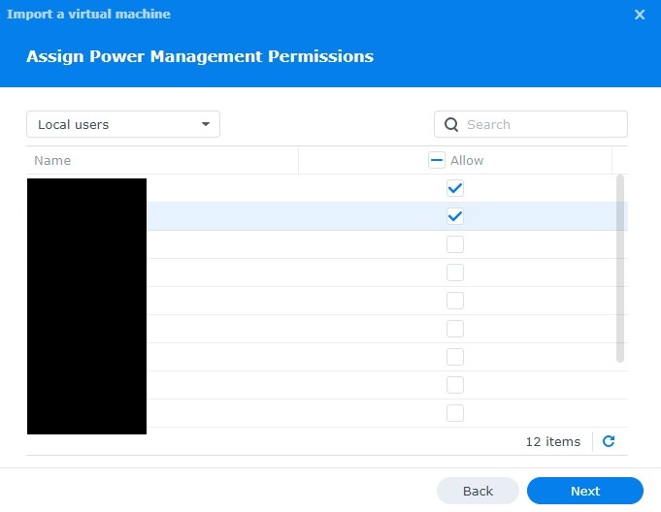This screenshot has height=512, width=661.
Task: Click the refresh icon beside 12 items
Action: (609, 441)
